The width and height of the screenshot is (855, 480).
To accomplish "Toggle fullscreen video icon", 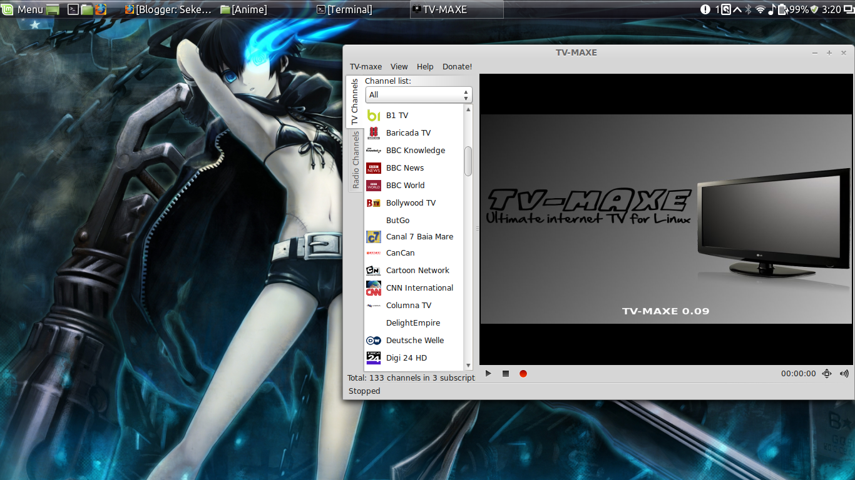I will pyautogui.click(x=827, y=374).
